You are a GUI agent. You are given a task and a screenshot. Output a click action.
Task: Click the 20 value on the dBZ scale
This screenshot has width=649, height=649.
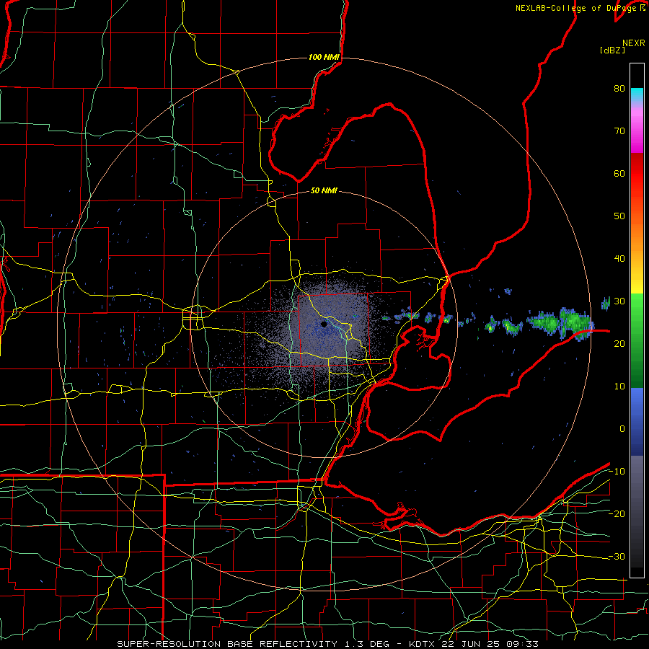coord(619,344)
